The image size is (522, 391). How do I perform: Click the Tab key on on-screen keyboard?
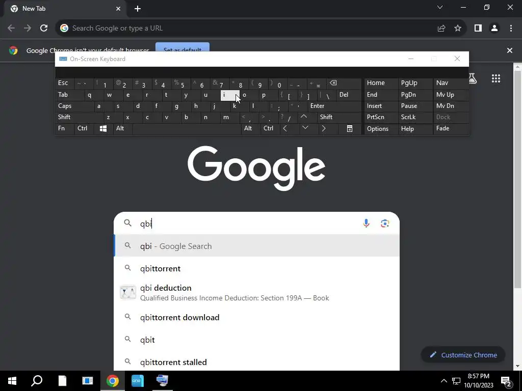(69, 95)
